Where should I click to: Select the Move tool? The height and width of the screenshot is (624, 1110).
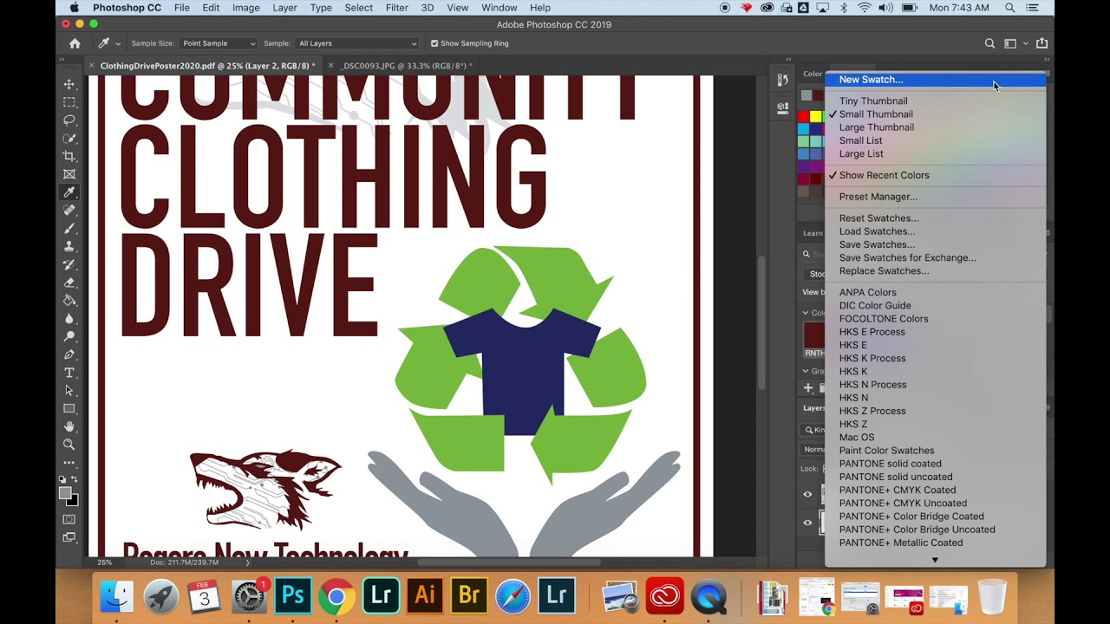69,84
